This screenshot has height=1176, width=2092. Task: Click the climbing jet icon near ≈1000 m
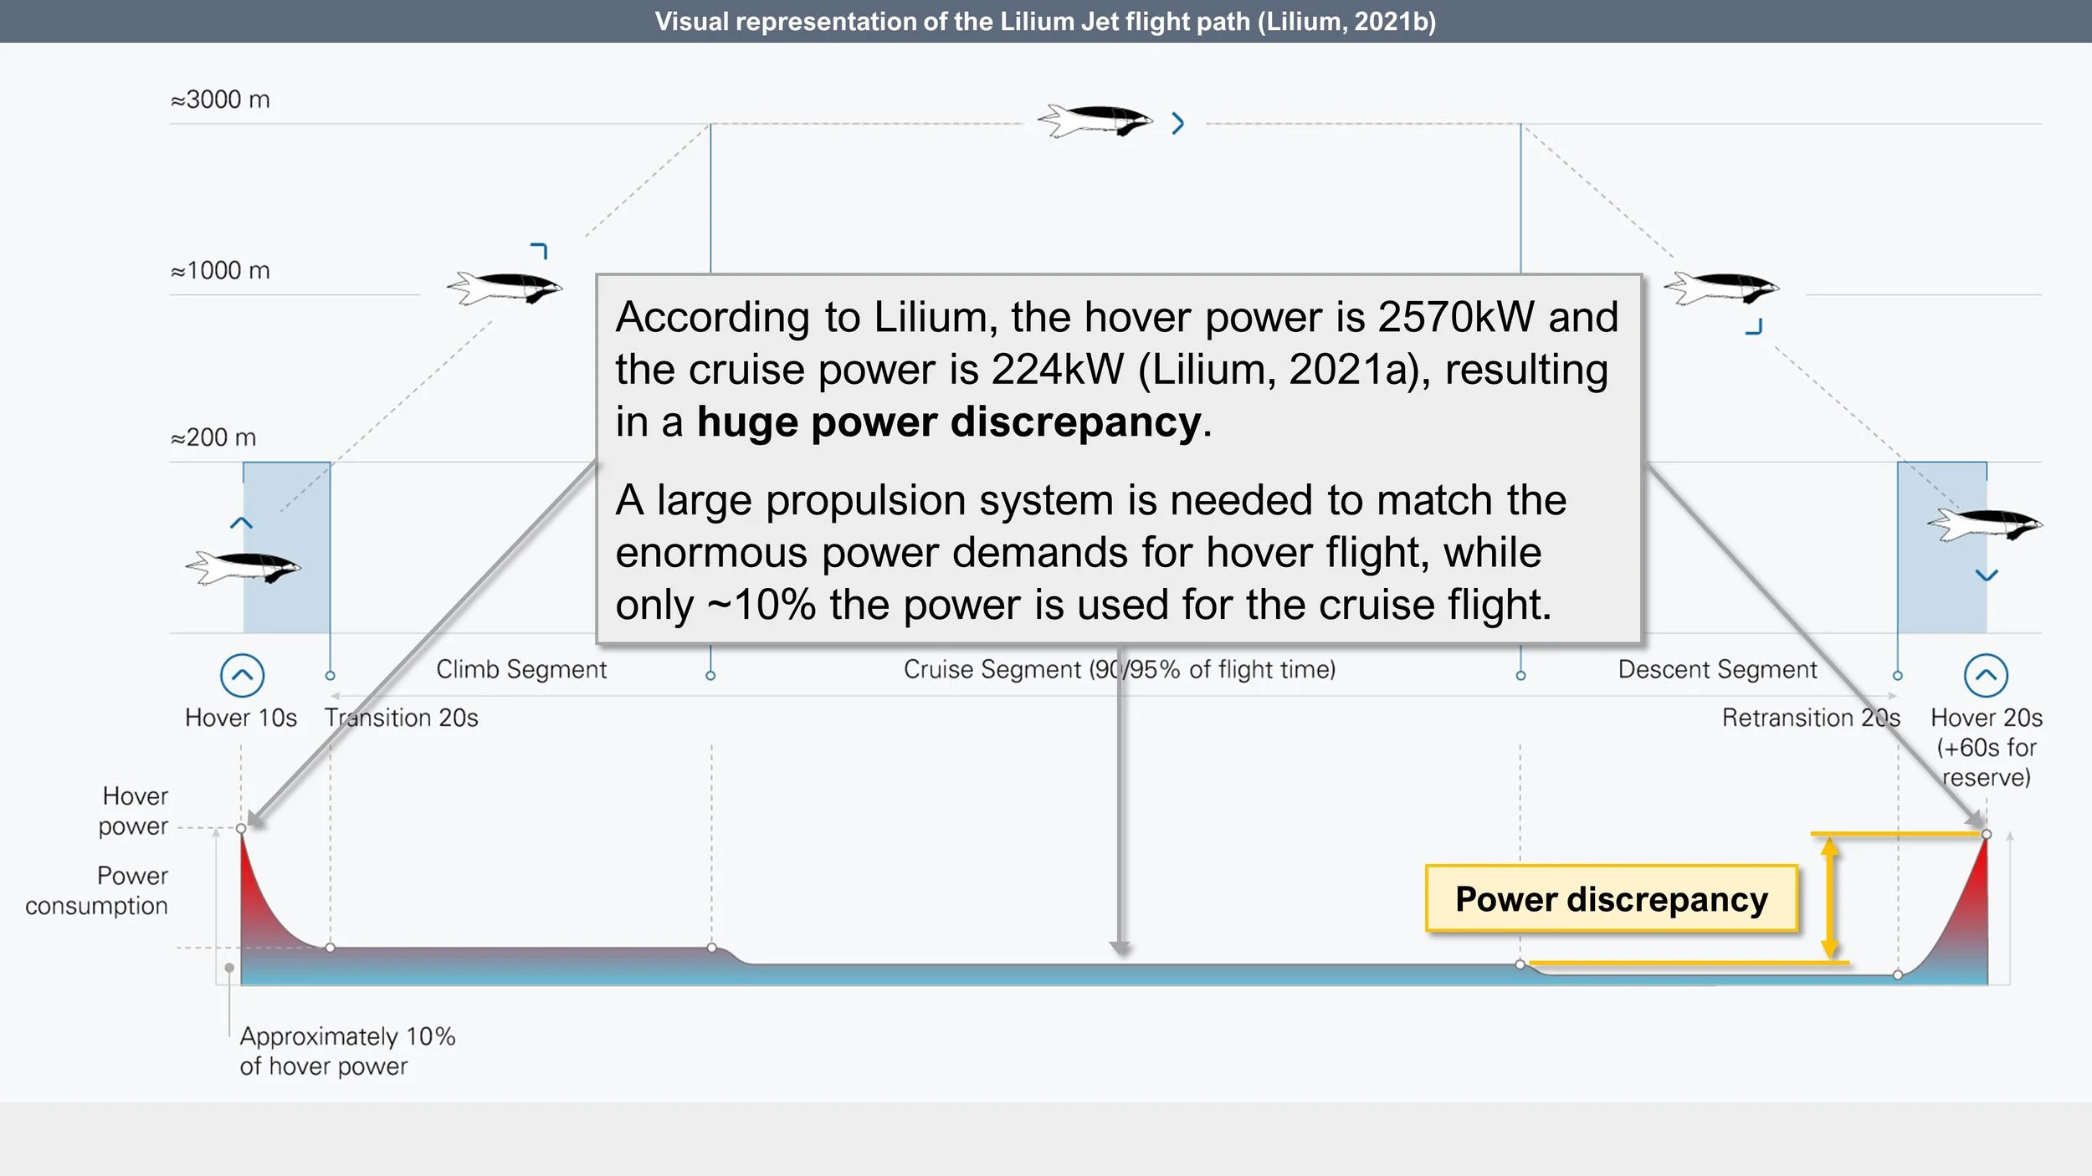coord(505,289)
